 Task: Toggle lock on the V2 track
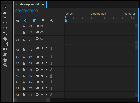point(24,32)
